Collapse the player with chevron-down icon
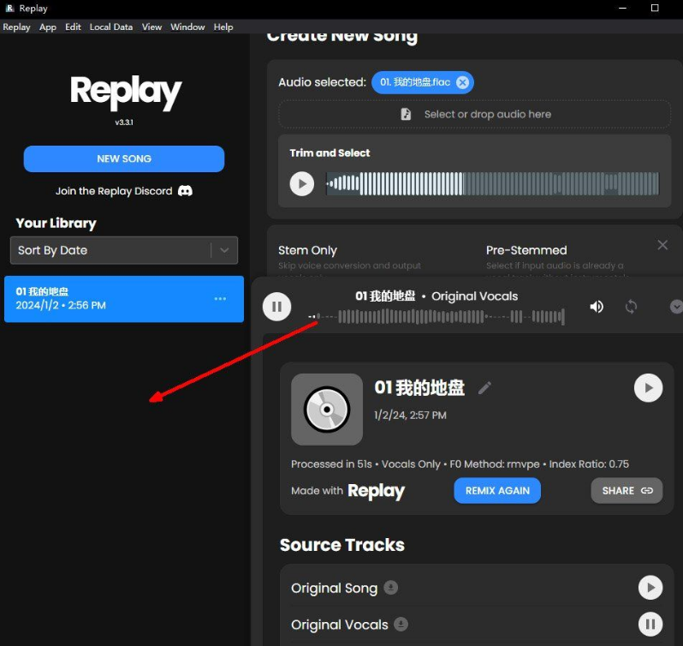This screenshot has height=646, width=683. coord(675,307)
